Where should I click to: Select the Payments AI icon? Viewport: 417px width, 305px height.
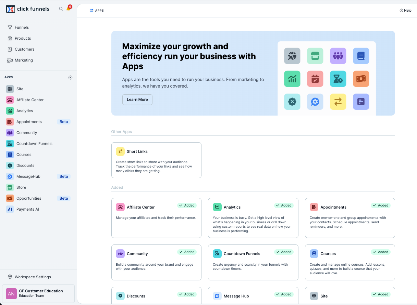point(9,209)
